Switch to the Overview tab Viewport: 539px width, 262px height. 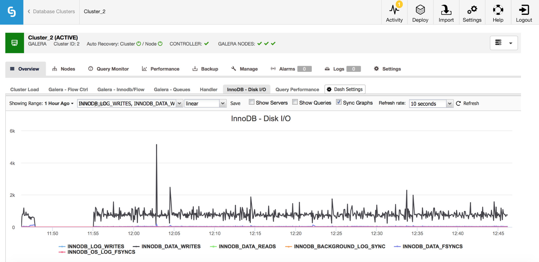click(26, 69)
